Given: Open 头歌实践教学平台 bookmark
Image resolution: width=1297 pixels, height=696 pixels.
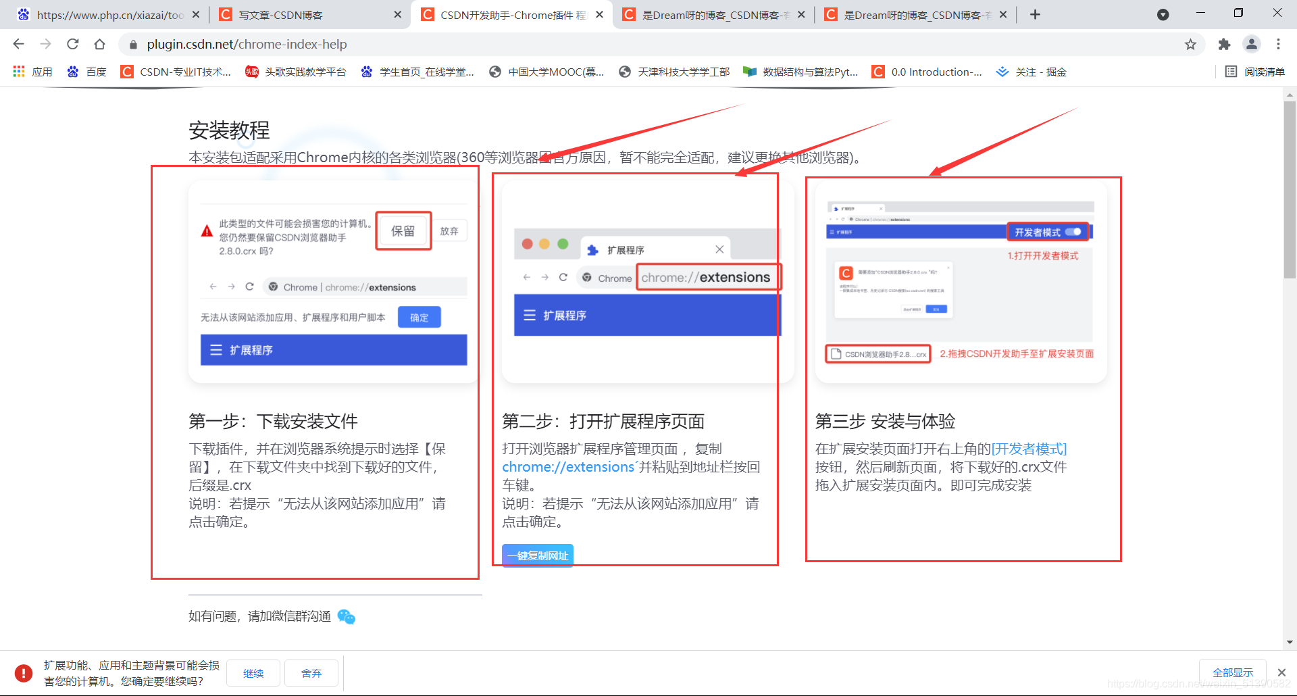Looking at the screenshot, I should pos(295,72).
